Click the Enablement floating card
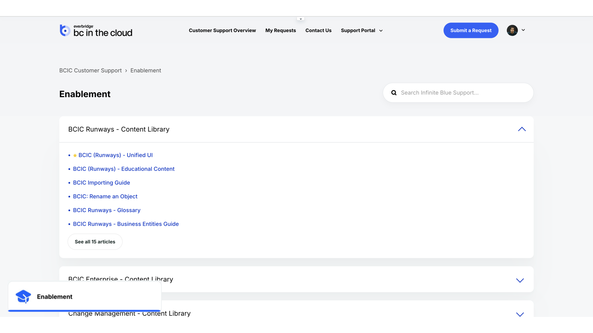This screenshot has width=593, height=333. coord(85,297)
